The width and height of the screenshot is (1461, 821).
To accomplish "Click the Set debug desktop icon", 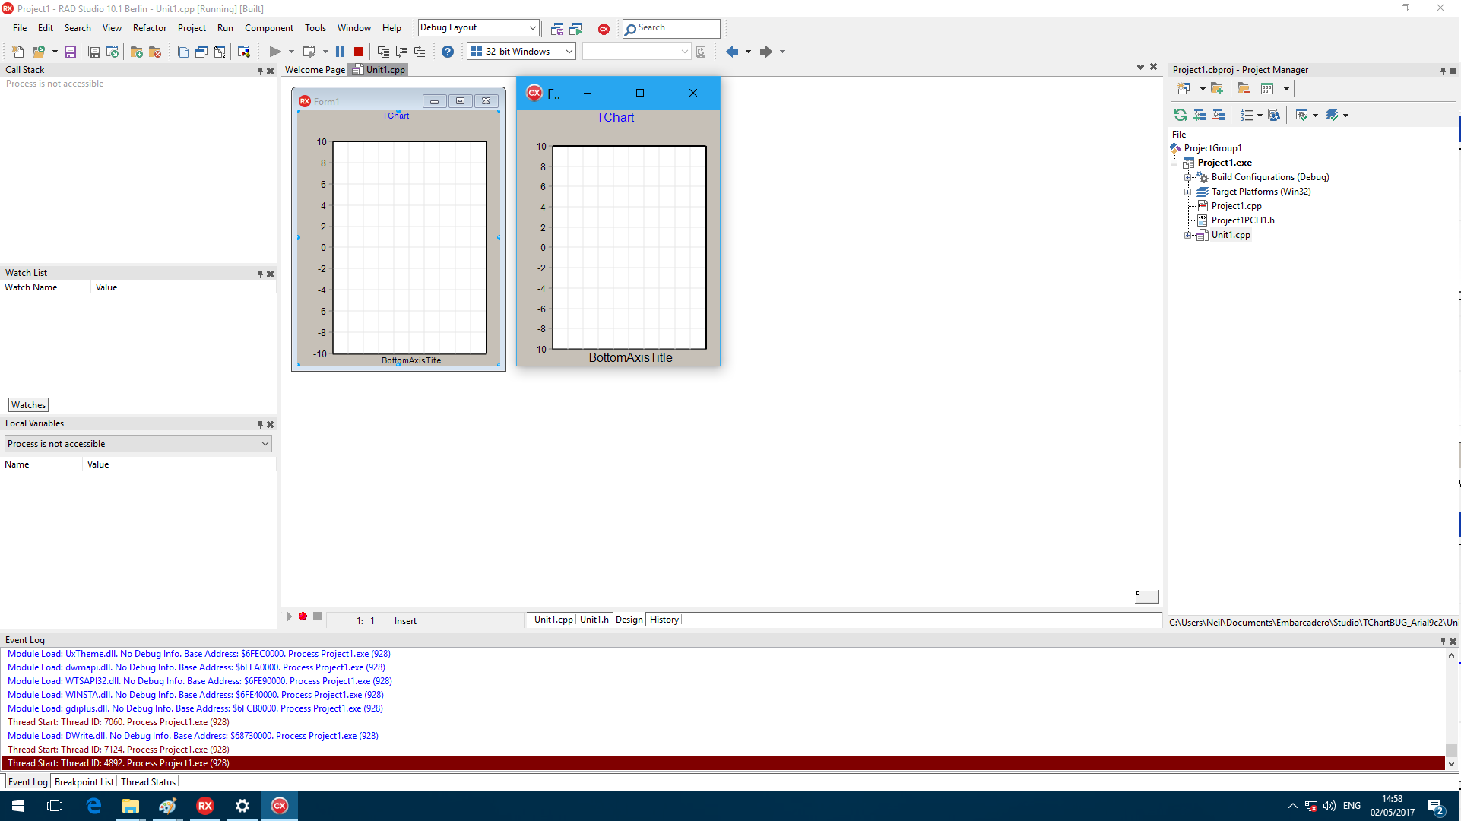I will 575,29.
